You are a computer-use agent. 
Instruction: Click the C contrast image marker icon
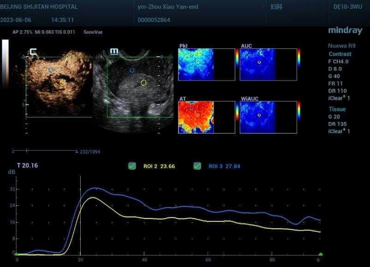(x=33, y=52)
